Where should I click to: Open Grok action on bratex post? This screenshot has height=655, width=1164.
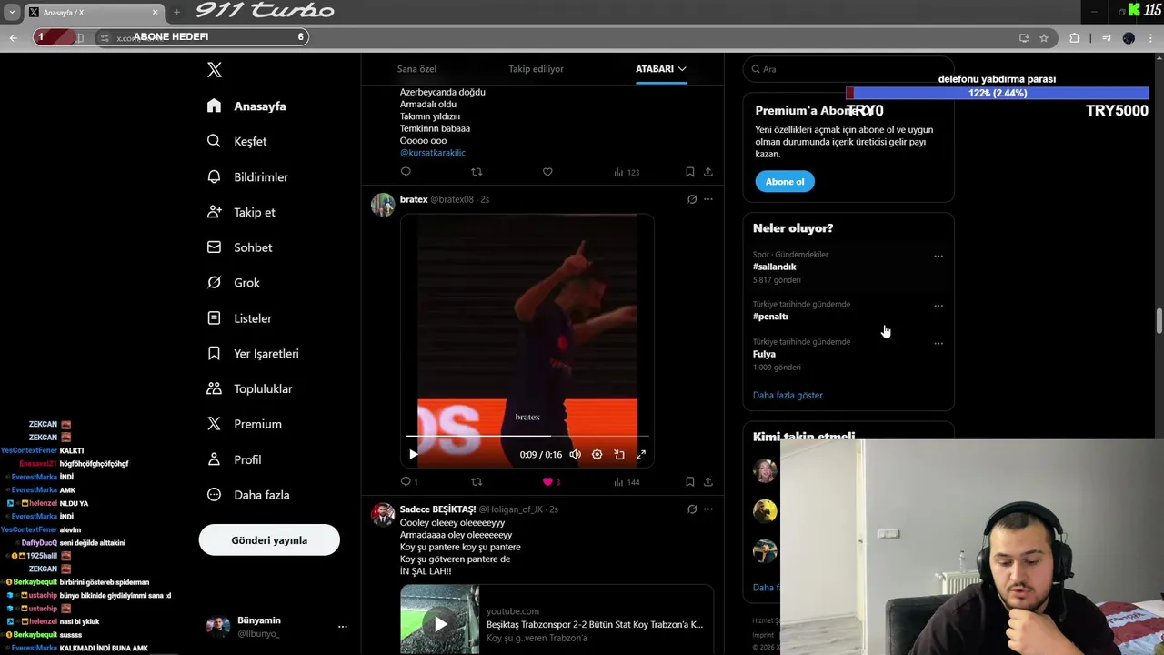[692, 199]
